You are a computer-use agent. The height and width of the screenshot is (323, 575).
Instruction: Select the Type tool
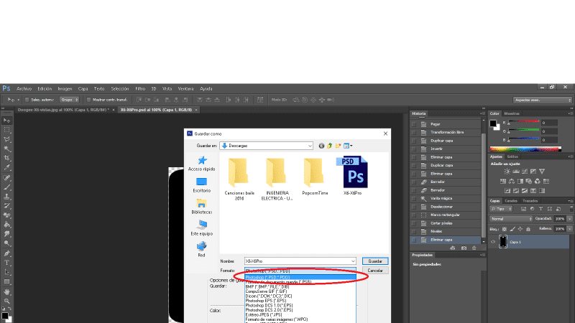7,263
